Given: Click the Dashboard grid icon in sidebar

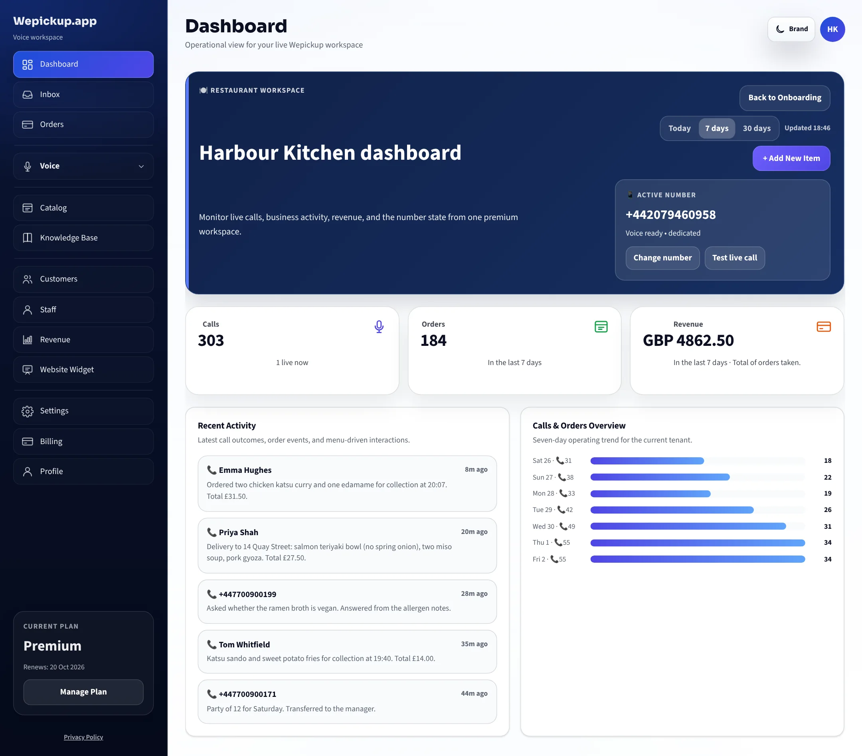Looking at the screenshot, I should coord(28,65).
